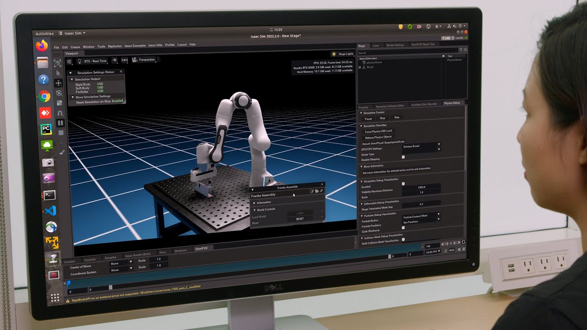Click the Pause button in Simulation Control
This screenshot has width=587, height=330.
tap(368, 119)
